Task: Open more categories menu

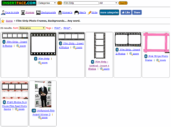Action: 109,12
